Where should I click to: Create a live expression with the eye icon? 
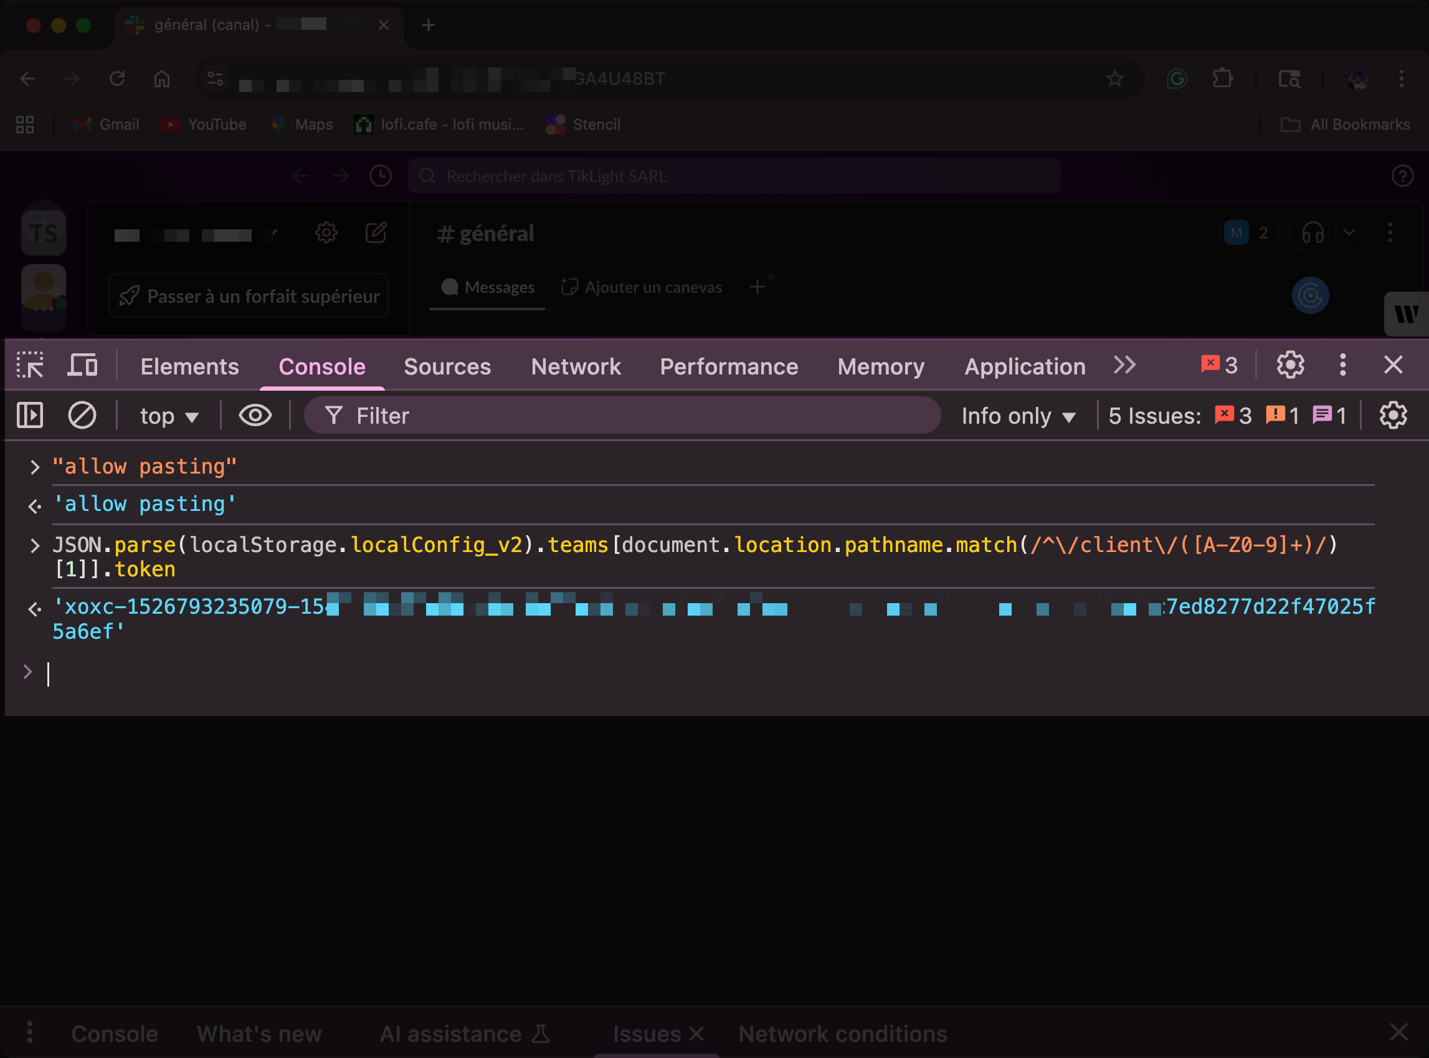click(255, 415)
